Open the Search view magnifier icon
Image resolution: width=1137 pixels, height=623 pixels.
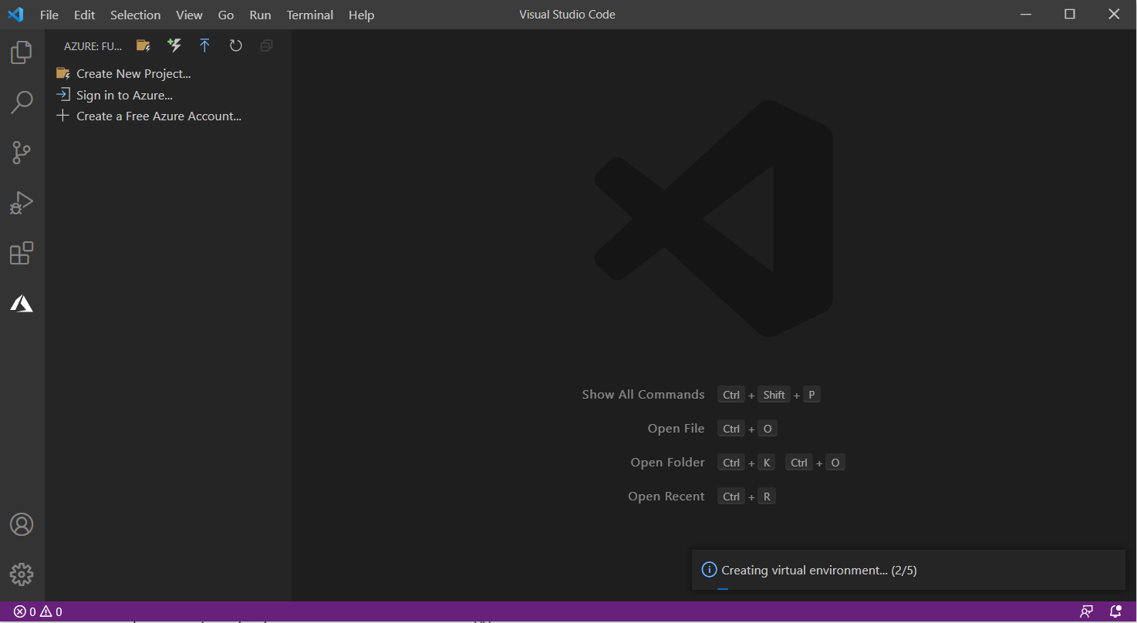[22, 103]
